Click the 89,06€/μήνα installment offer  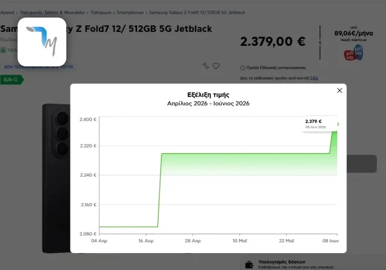(353, 33)
